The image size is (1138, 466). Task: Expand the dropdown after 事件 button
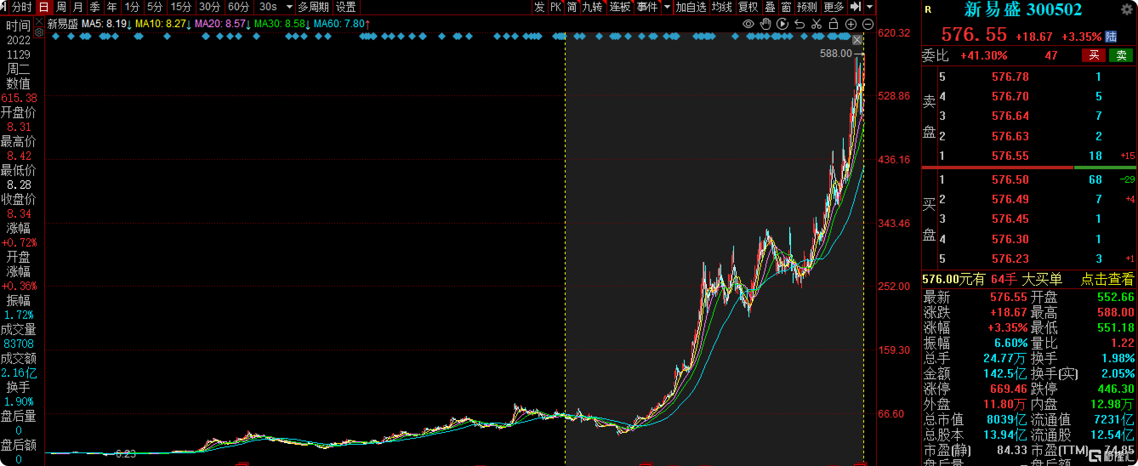(x=667, y=7)
